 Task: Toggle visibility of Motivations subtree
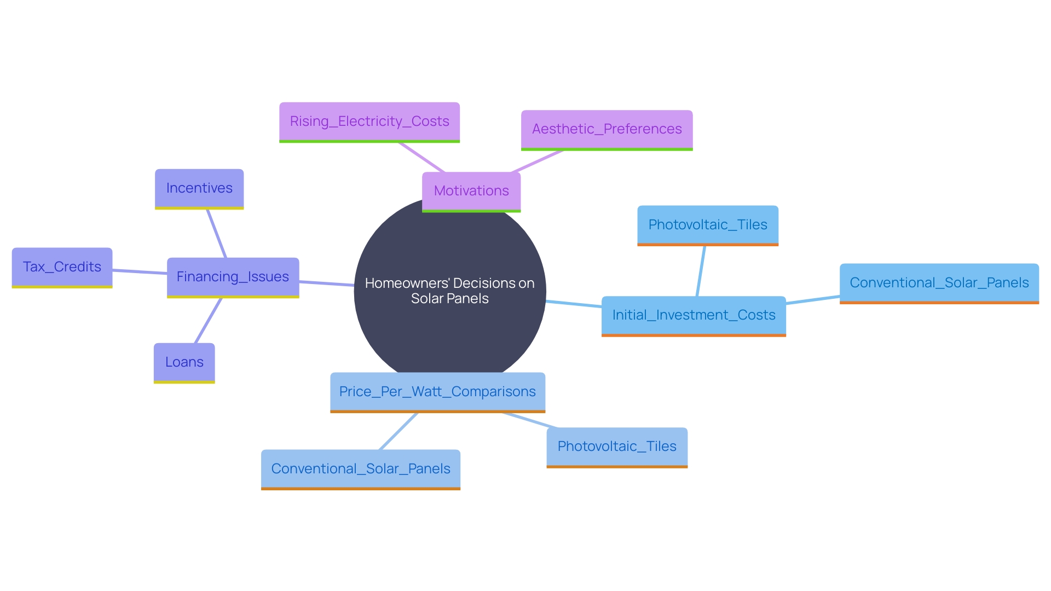pyautogui.click(x=472, y=190)
